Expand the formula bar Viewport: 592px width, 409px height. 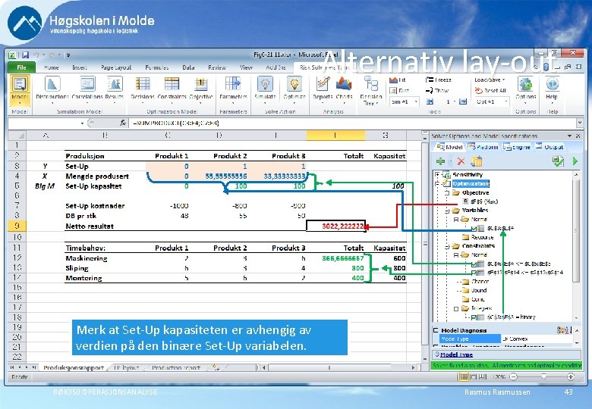tap(579, 123)
